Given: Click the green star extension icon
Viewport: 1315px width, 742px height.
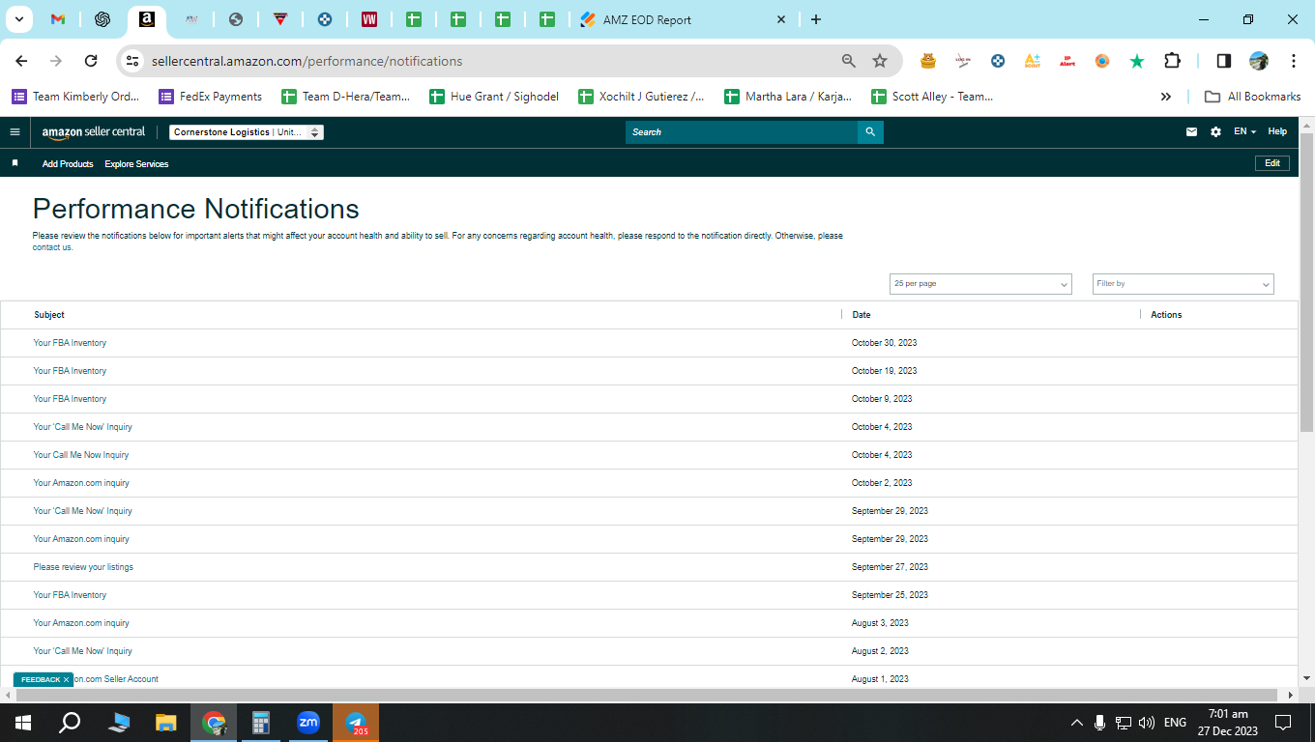Looking at the screenshot, I should 1137,61.
